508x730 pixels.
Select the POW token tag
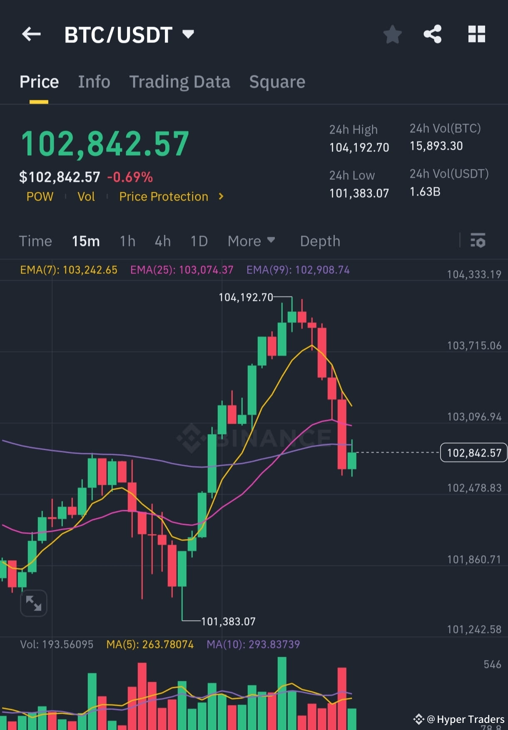tap(40, 196)
